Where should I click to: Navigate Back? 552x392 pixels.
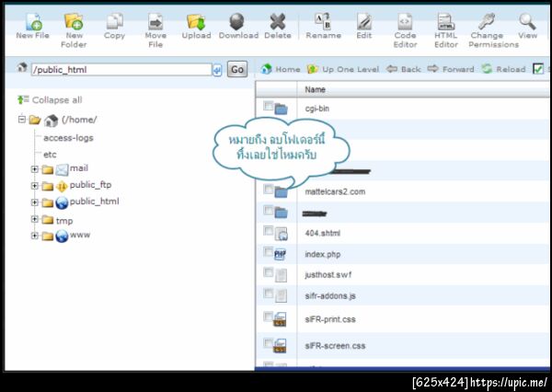click(x=404, y=69)
